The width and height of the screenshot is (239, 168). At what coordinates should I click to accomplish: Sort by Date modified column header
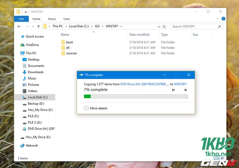click(x=139, y=35)
